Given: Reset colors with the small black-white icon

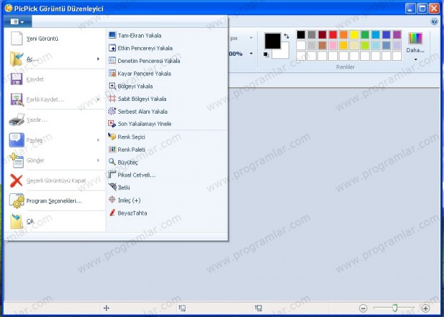Looking at the screenshot, I should pos(266,54).
